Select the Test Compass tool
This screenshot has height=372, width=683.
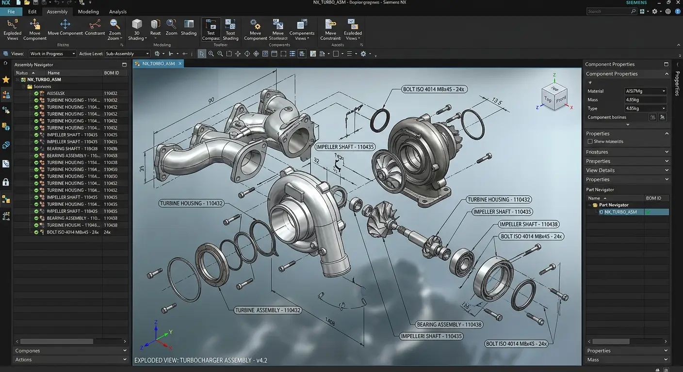[x=211, y=30]
